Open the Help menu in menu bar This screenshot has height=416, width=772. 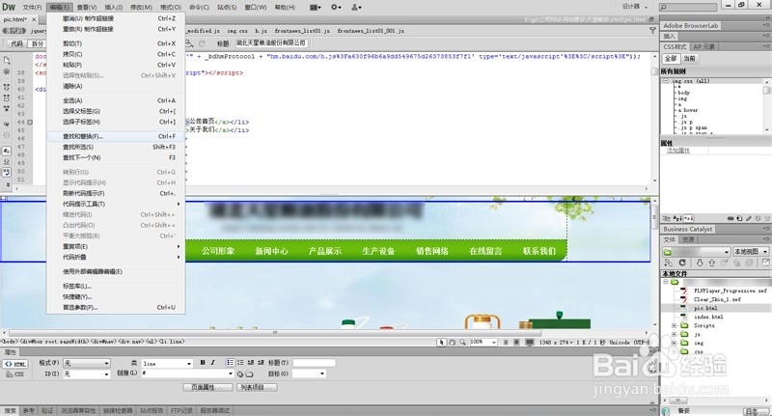tap(285, 8)
